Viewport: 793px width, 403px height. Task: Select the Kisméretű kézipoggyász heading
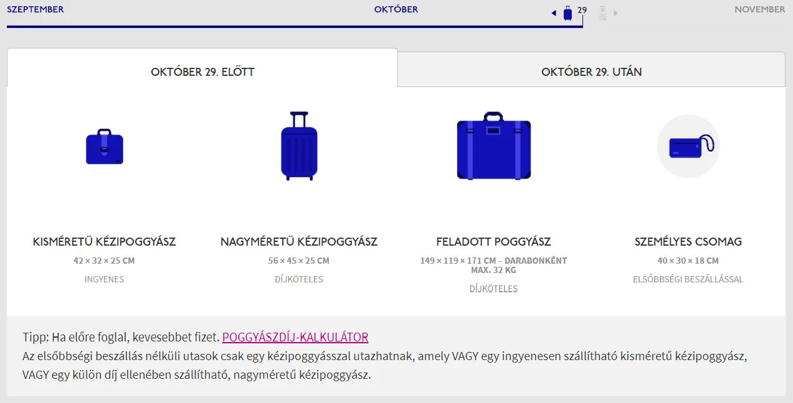coord(105,241)
